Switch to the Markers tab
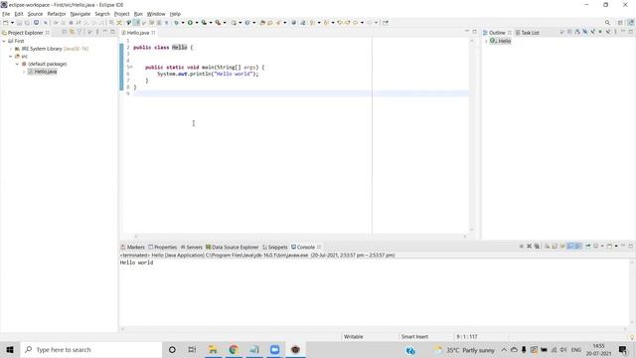Screen dimensions: 636x358 click(x=132, y=247)
